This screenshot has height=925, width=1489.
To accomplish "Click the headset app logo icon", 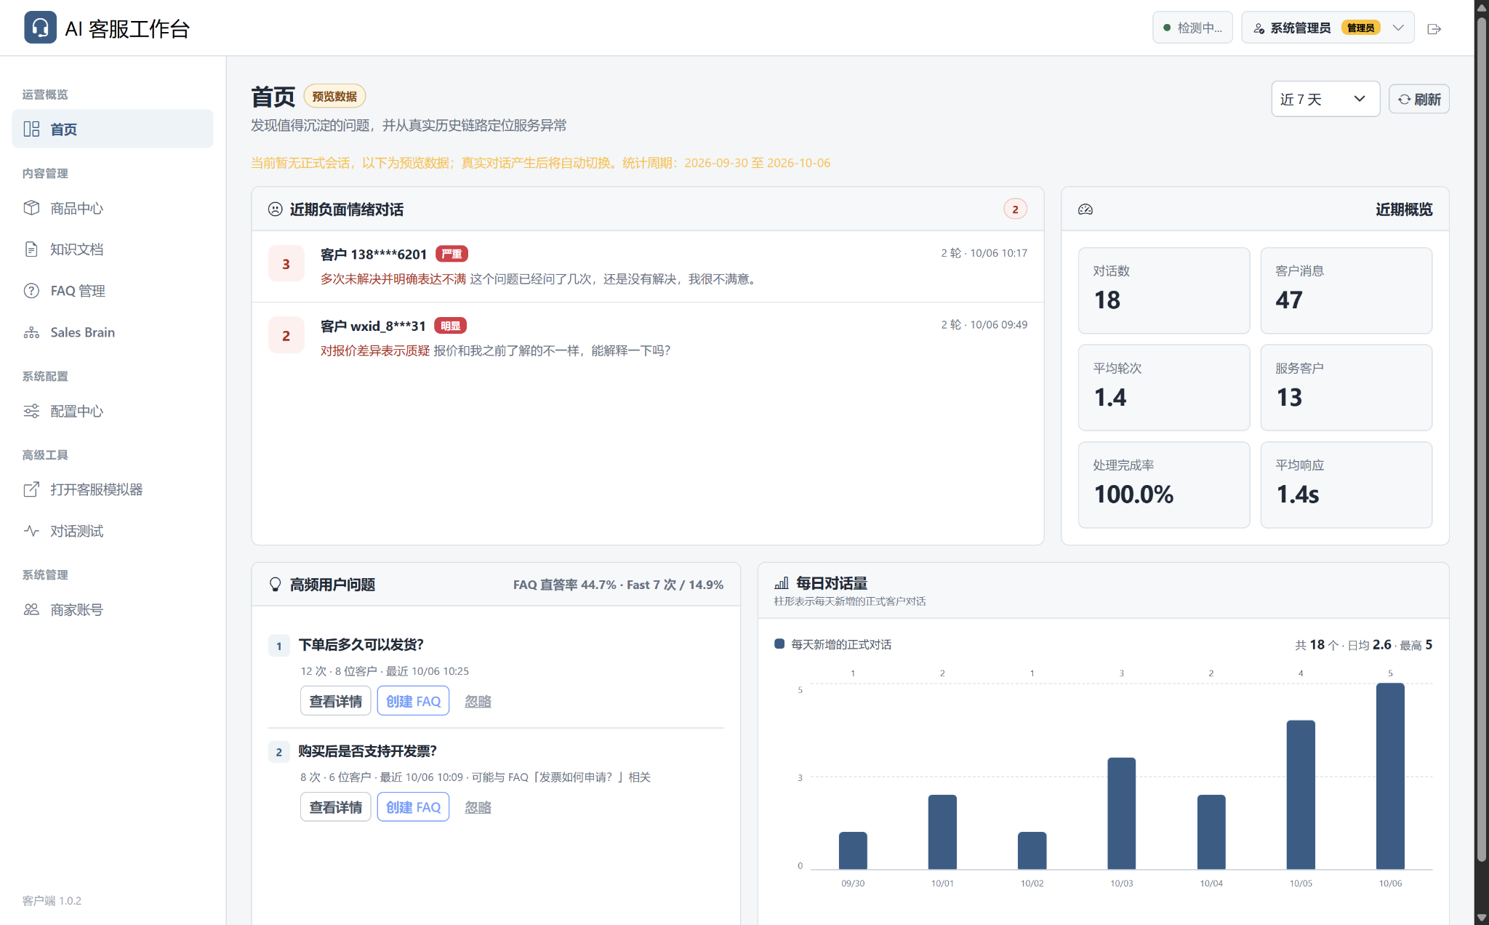I will 40,28.
